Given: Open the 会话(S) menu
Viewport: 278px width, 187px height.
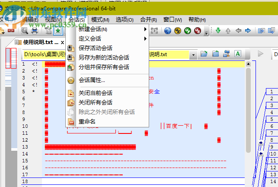Looking at the screenshot, I should click(x=77, y=20).
